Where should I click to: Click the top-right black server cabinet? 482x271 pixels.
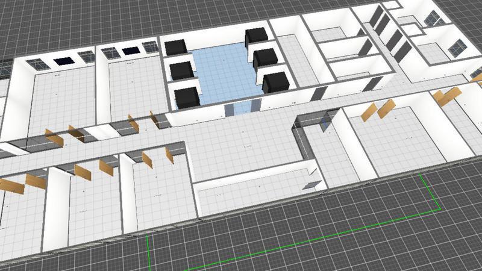click(255, 37)
